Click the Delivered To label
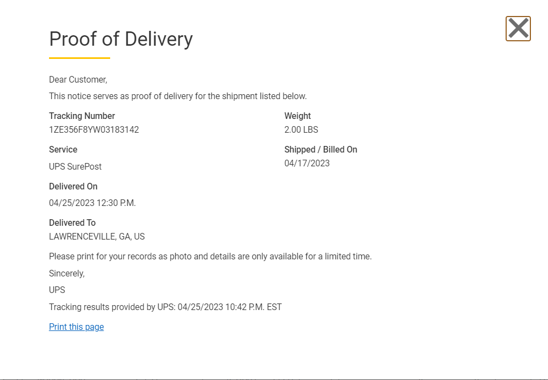The image size is (548, 380). [72, 223]
